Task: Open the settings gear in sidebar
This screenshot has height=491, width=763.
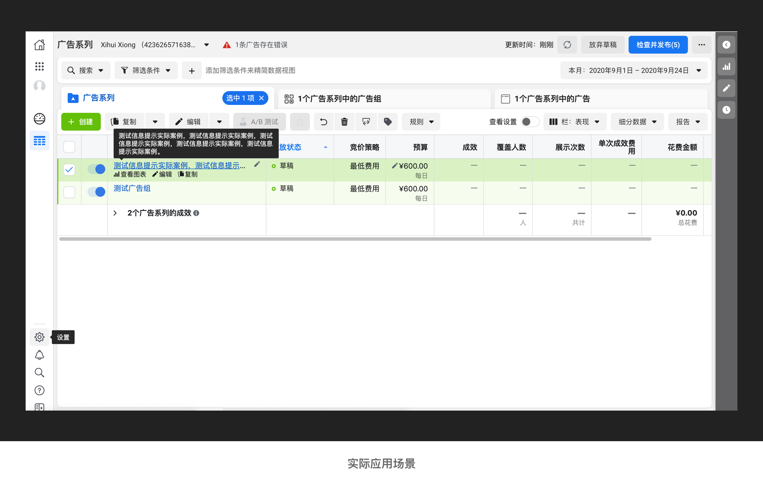Action: tap(40, 337)
